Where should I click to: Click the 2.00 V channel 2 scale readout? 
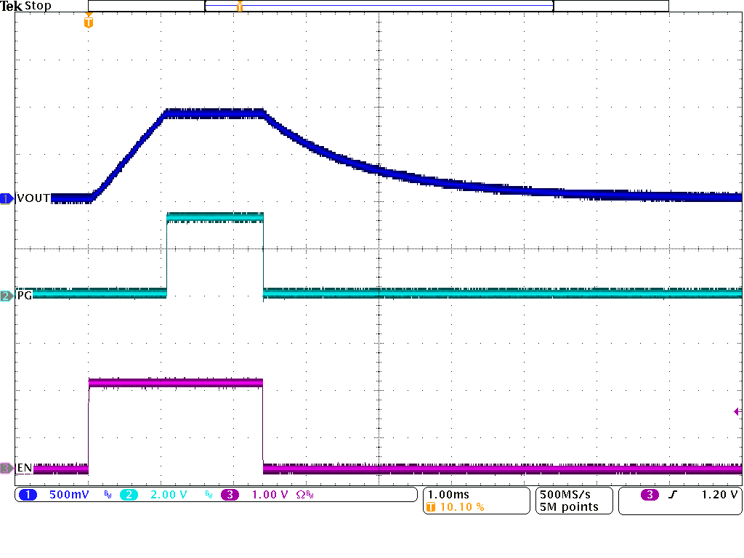coord(168,495)
